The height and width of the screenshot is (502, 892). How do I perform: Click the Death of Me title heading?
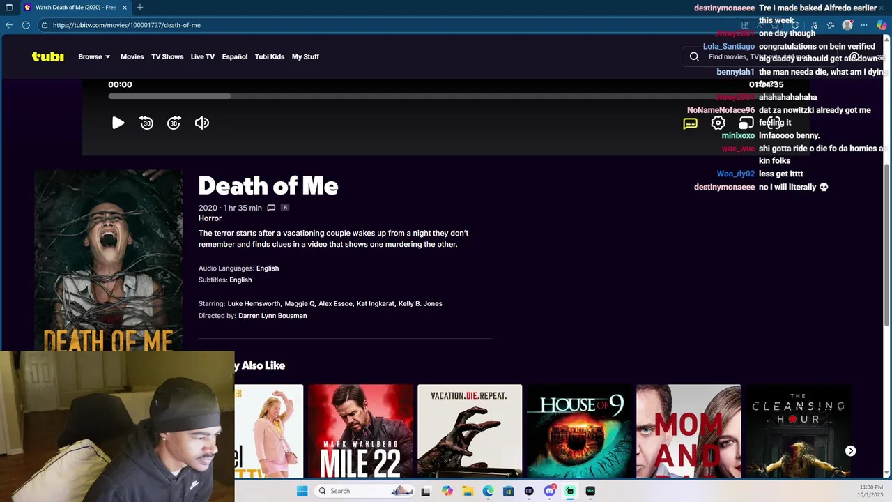tap(268, 185)
